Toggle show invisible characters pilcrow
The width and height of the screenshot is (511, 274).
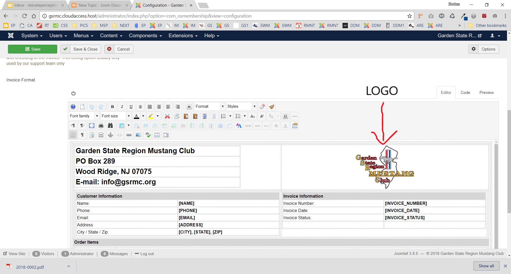pos(82,135)
